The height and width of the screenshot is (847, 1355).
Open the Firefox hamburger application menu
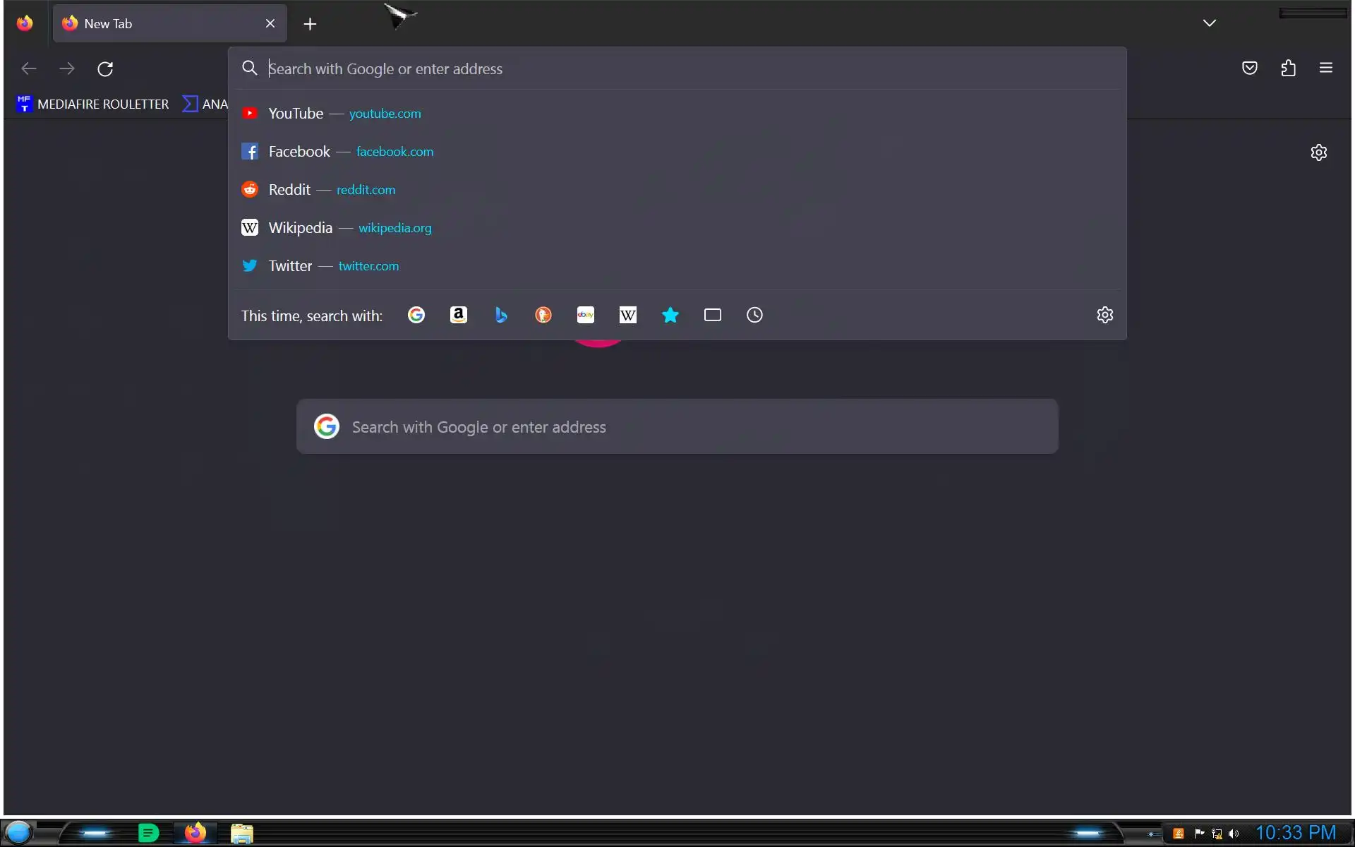point(1326,68)
